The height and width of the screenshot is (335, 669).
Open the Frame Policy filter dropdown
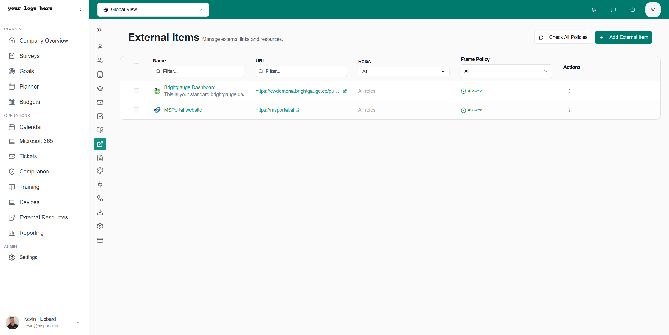pyautogui.click(x=506, y=71)
